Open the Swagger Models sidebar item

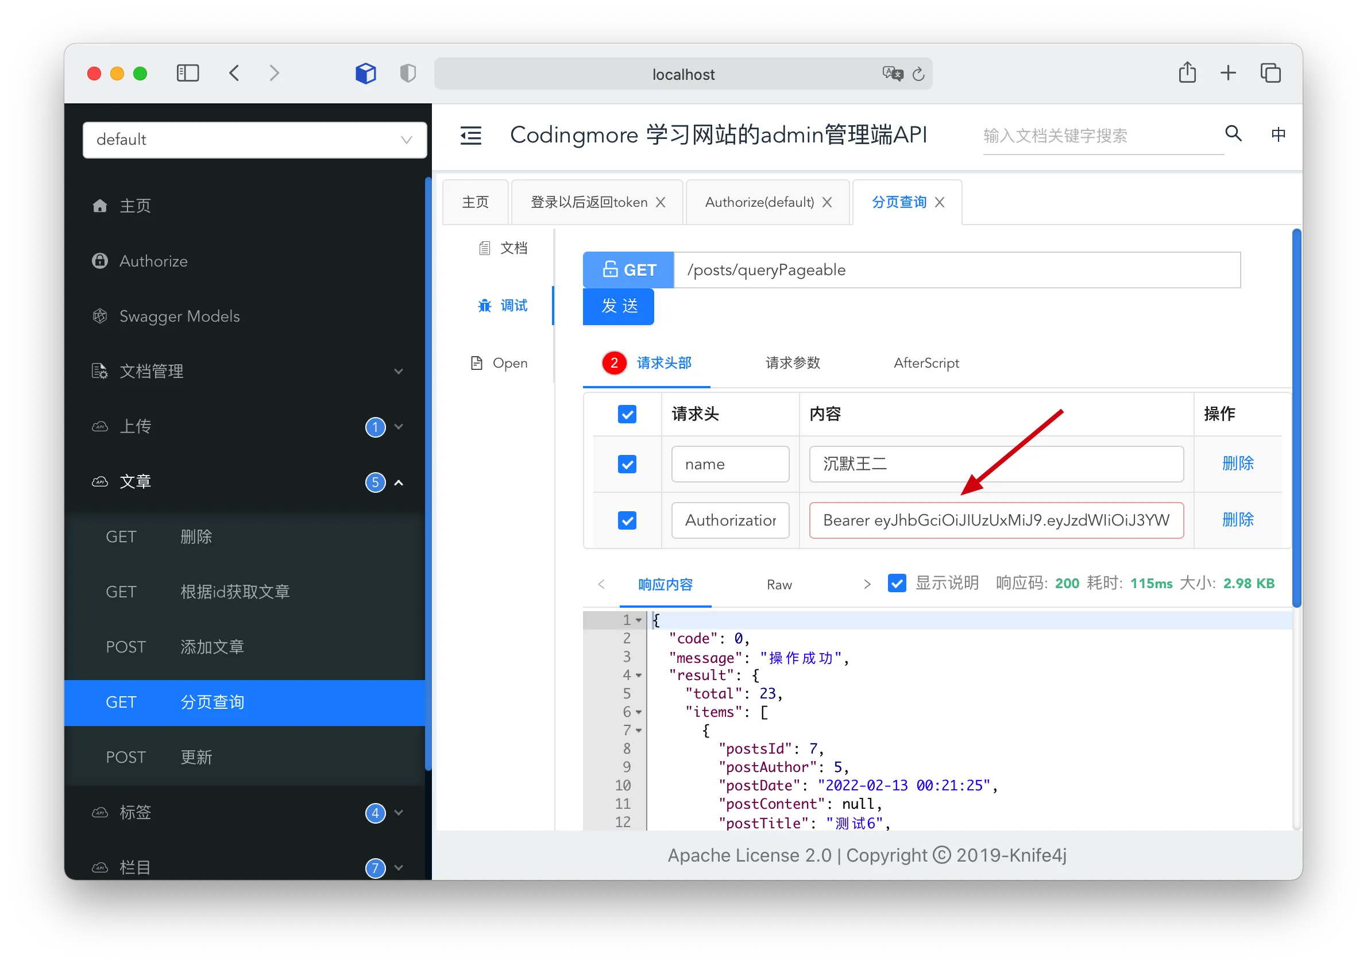(x=179, y=316)
